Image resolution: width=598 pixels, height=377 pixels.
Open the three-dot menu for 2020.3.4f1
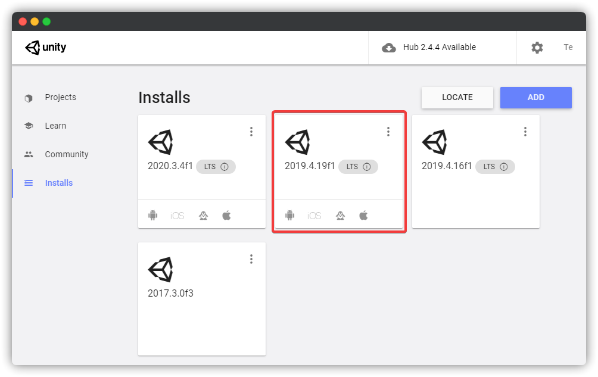click(251, 132)
